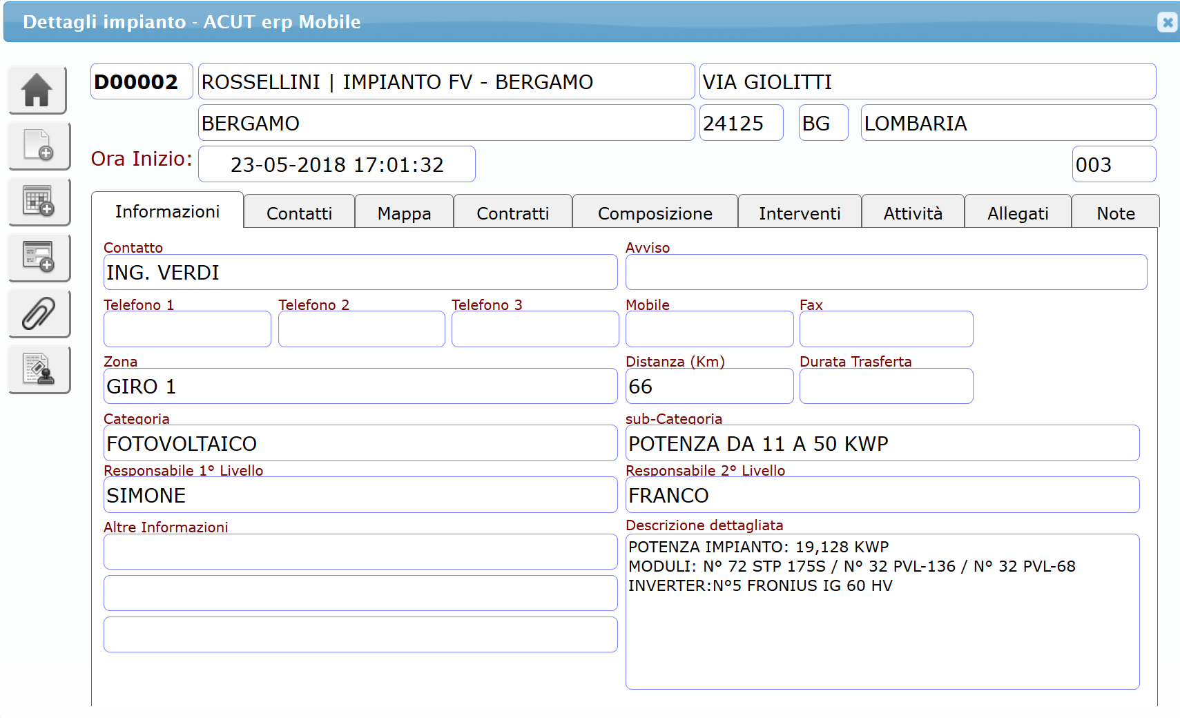The image size is (1180, 718).
Task: Focus the Telefono 1 field
Action: pos(186,329)
